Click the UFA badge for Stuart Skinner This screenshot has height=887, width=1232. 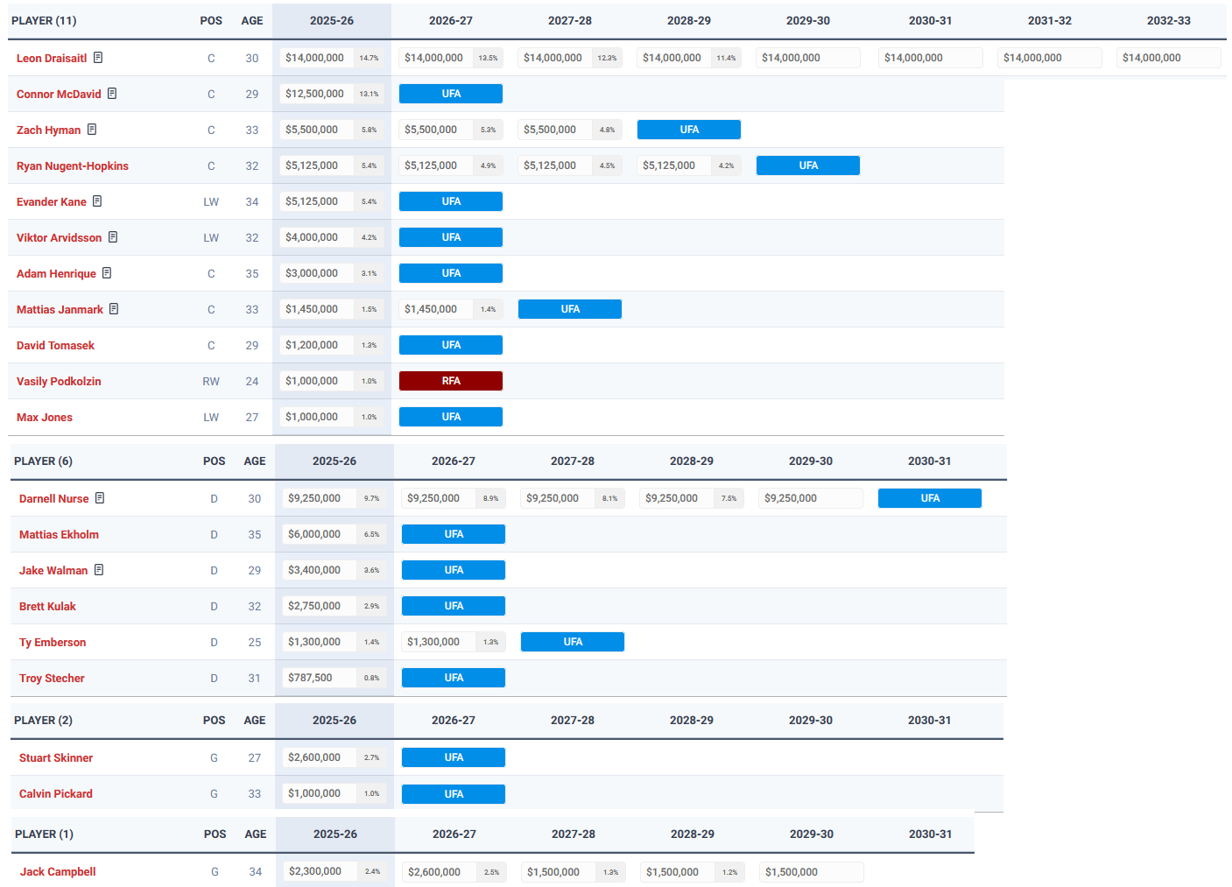pyautogui.click(x=454, y=757)
